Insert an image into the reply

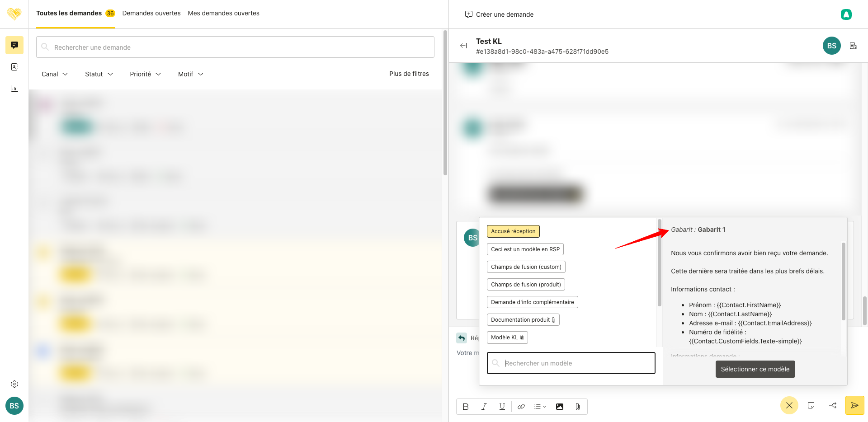(x=560, y=407)
